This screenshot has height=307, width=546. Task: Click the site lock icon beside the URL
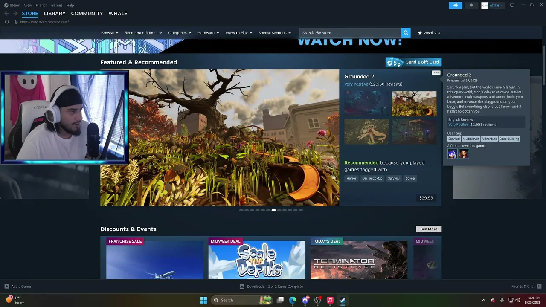(x=16, y=22)
